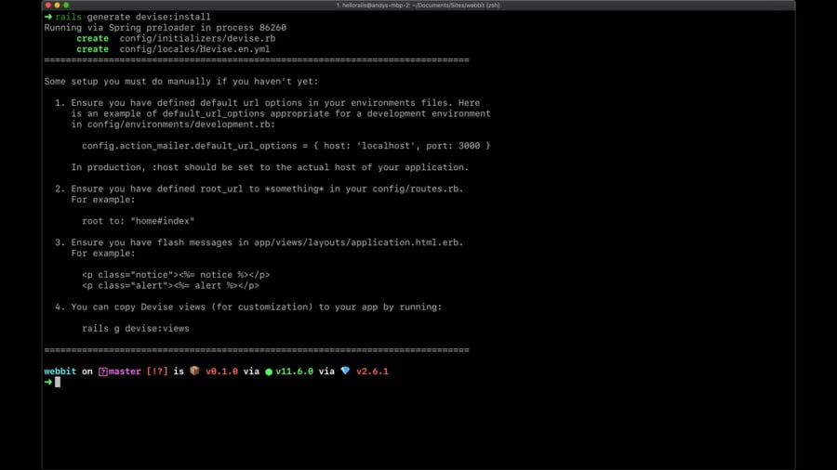Click 'Some setup you must do manually' line
837x470 pixels.
pos(181,82)
